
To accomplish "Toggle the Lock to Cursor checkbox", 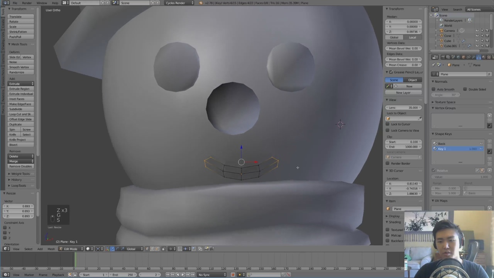I will [387, 124].
